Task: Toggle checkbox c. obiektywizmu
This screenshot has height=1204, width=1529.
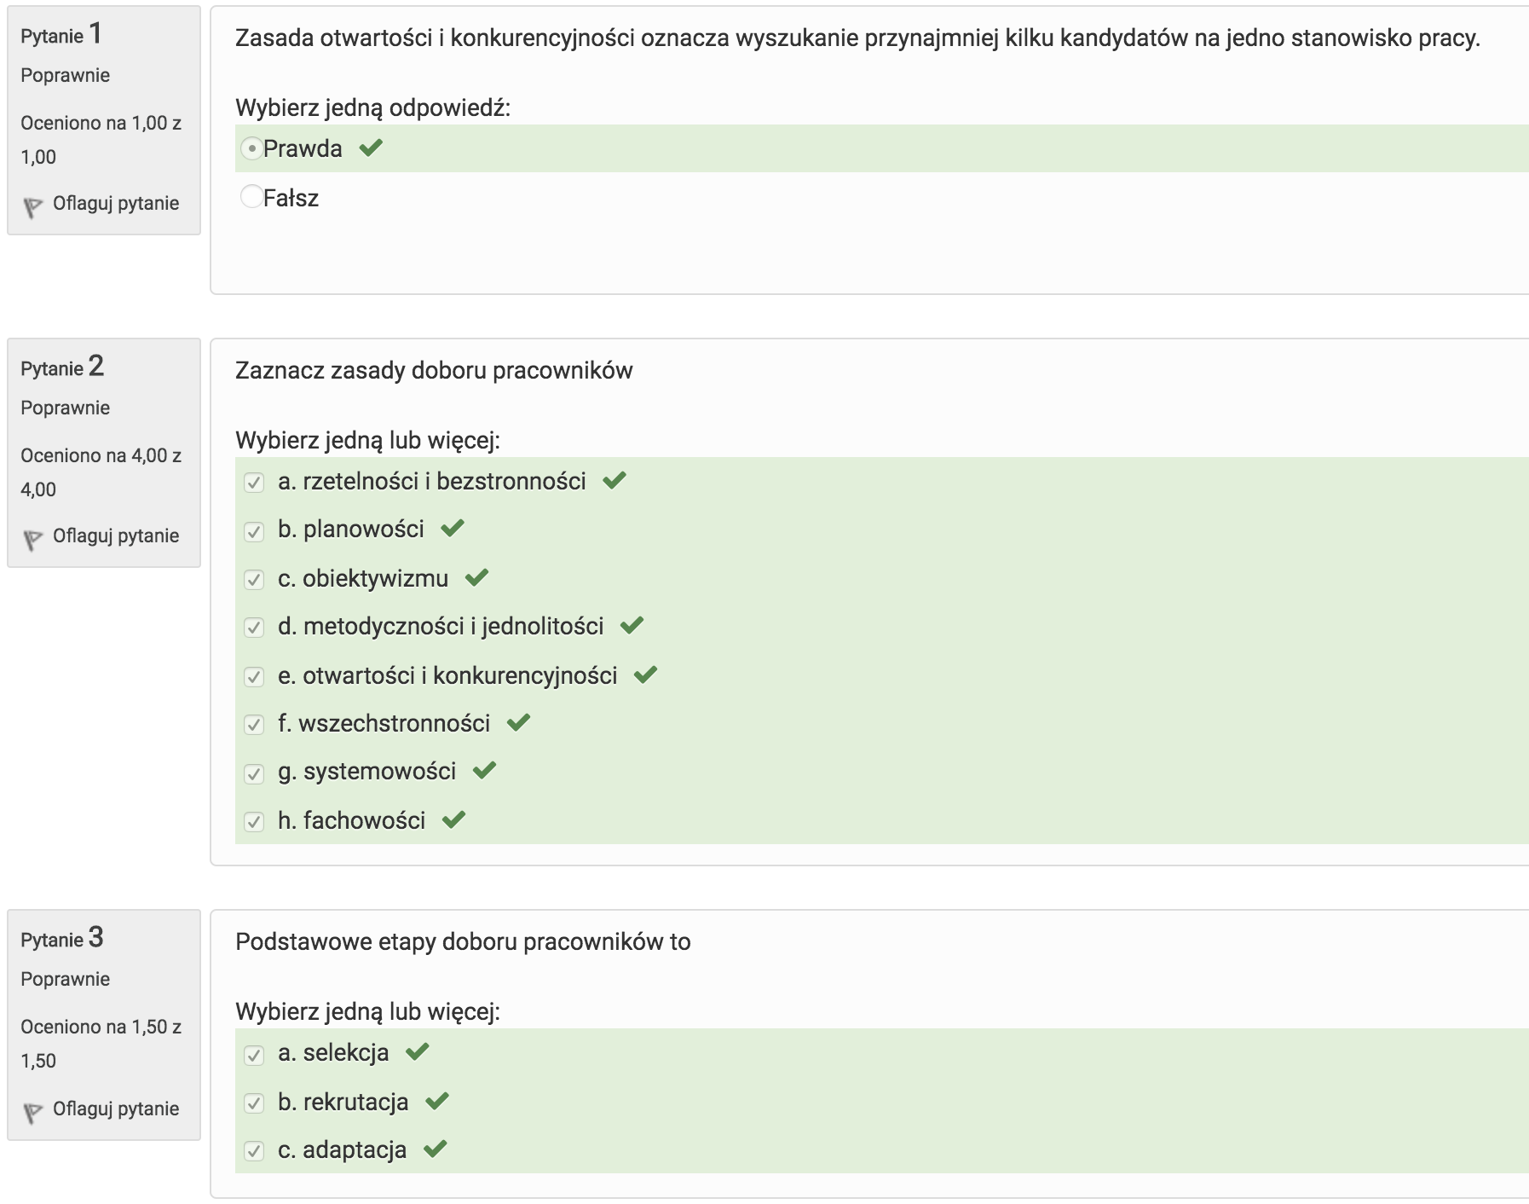Action: coord(254,580)
